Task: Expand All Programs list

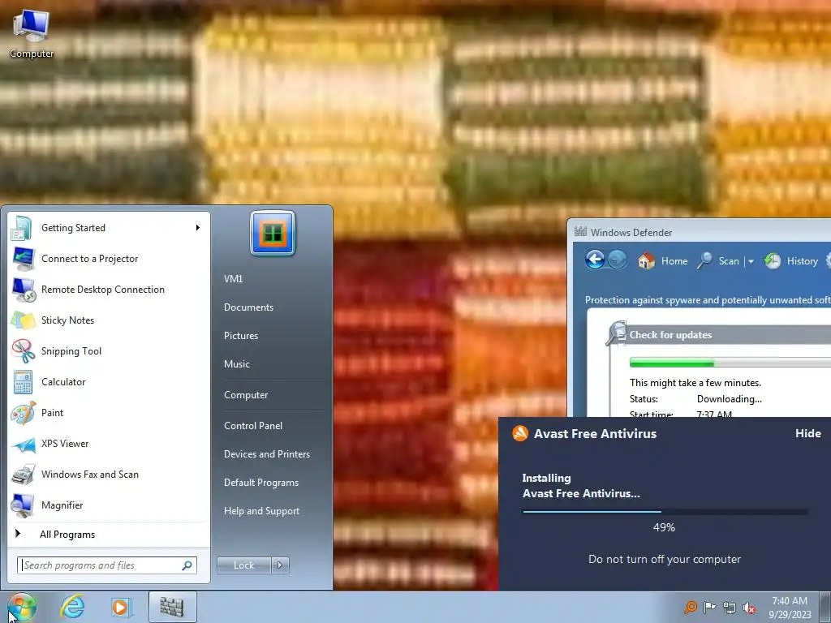Action: pyautogui.click(x=110, y=535)
